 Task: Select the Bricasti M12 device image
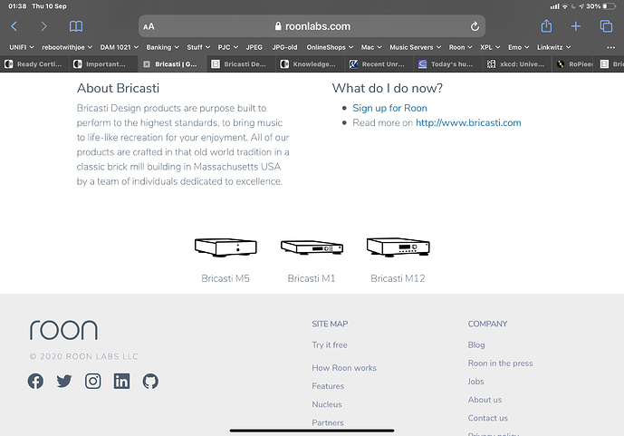pyautogui.click(x=398, y=247)
